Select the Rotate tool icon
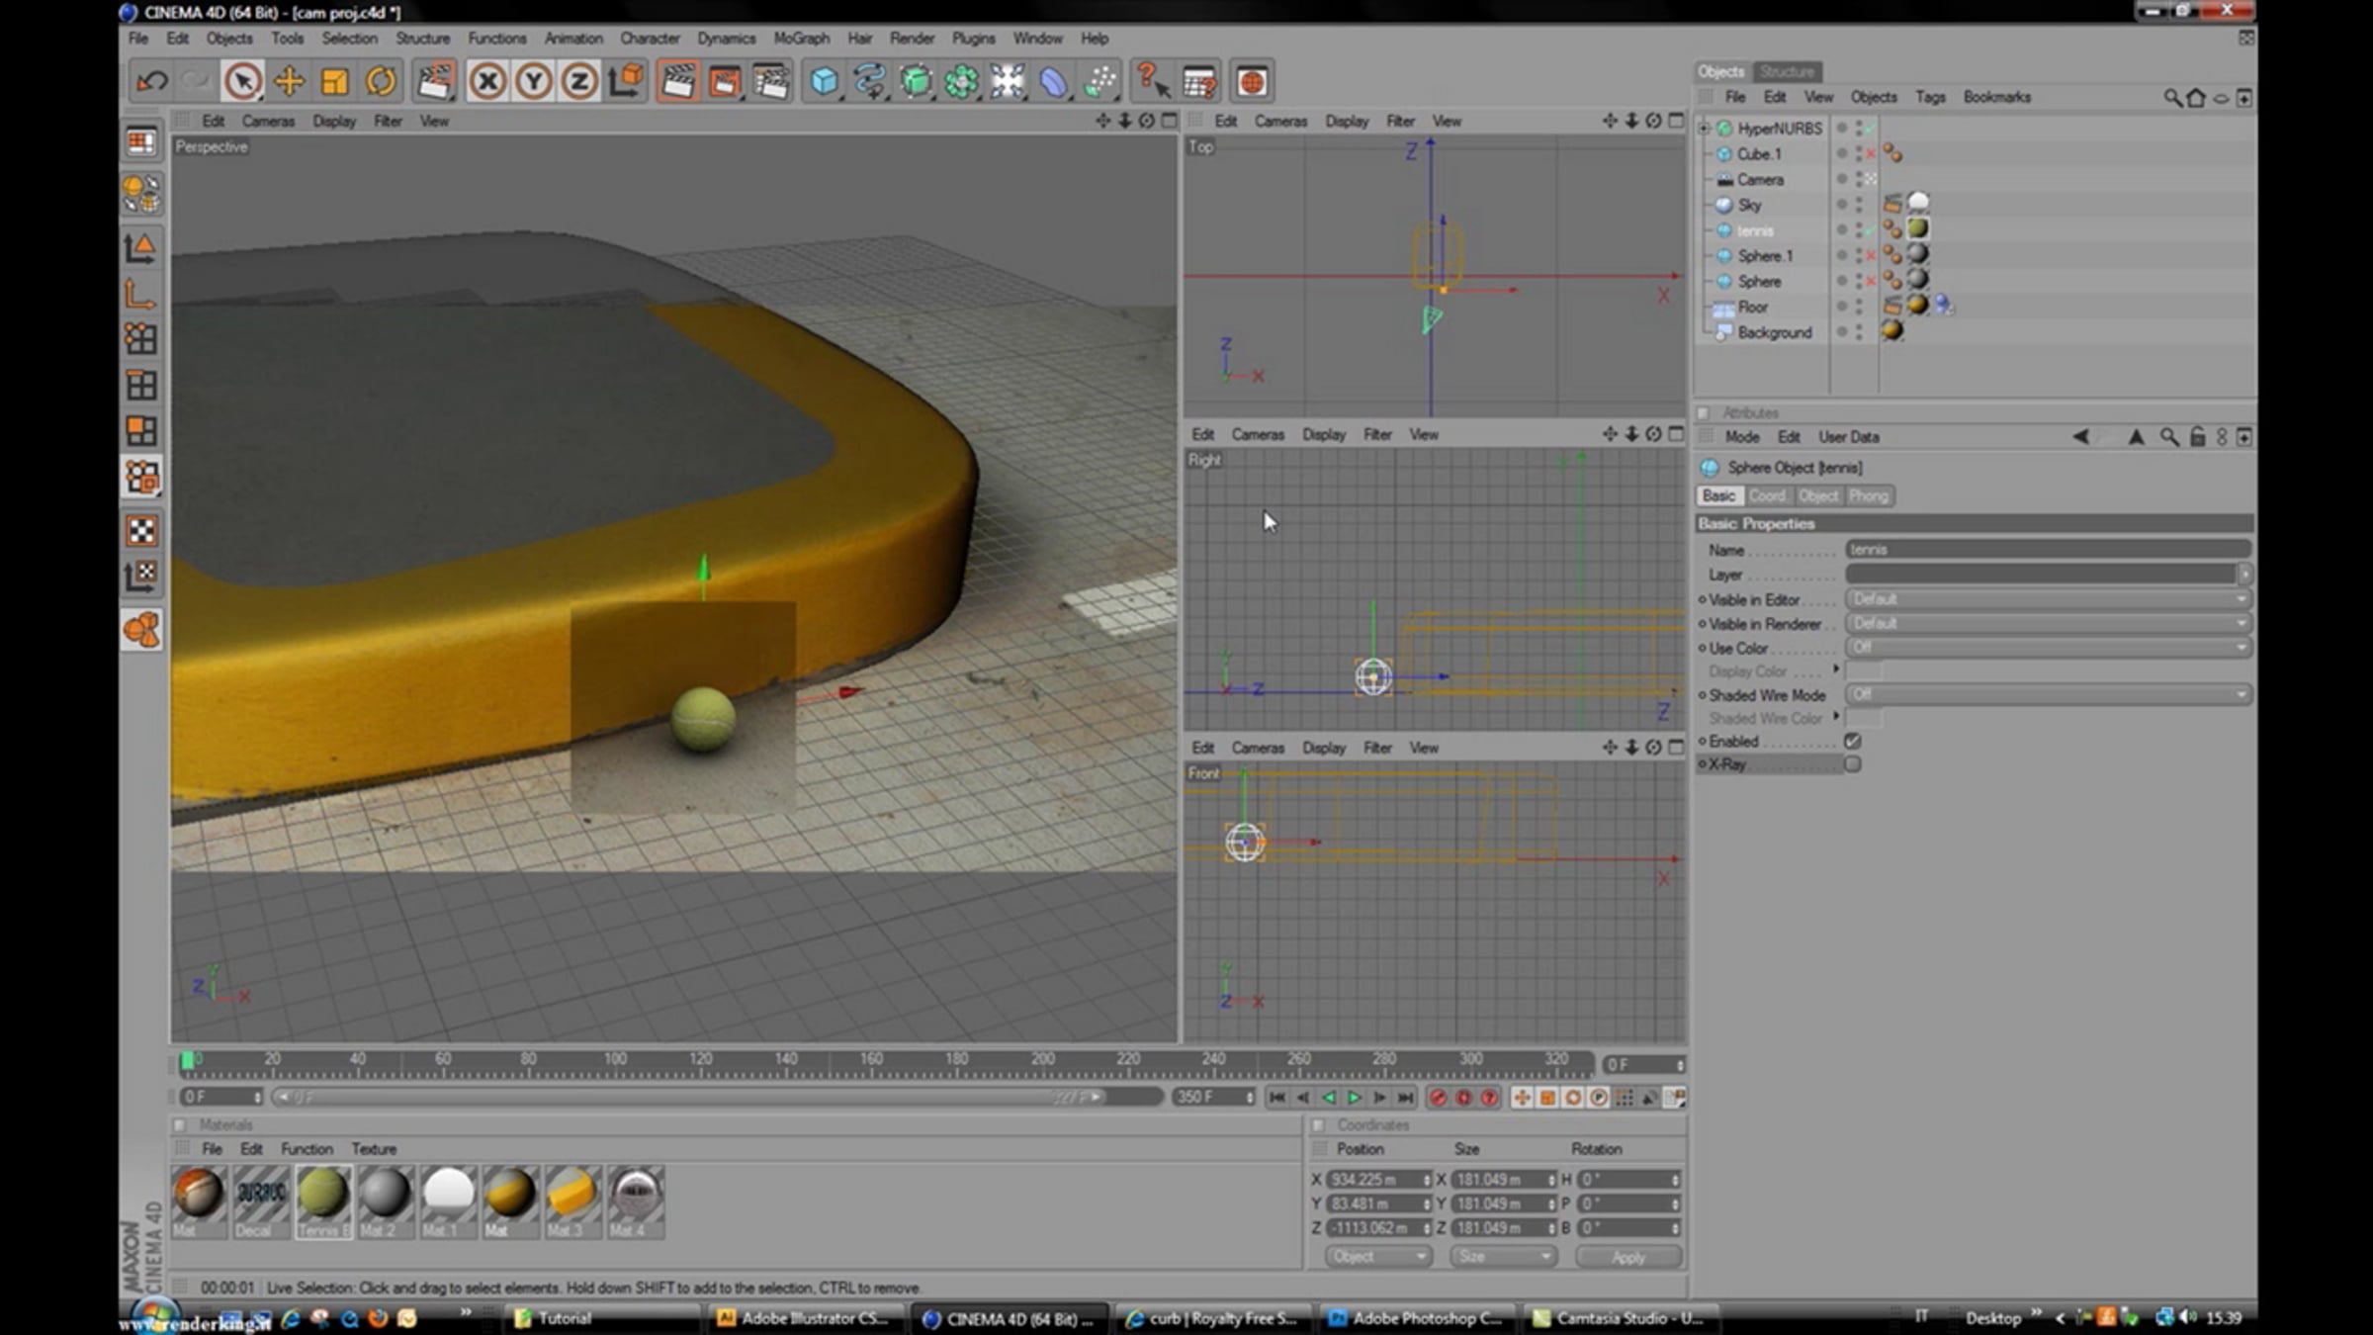 click(x=381, y=81)
